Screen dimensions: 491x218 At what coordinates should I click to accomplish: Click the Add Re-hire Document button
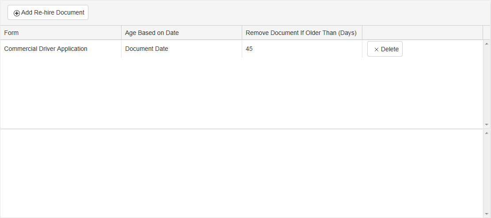(x=48, y=13)
